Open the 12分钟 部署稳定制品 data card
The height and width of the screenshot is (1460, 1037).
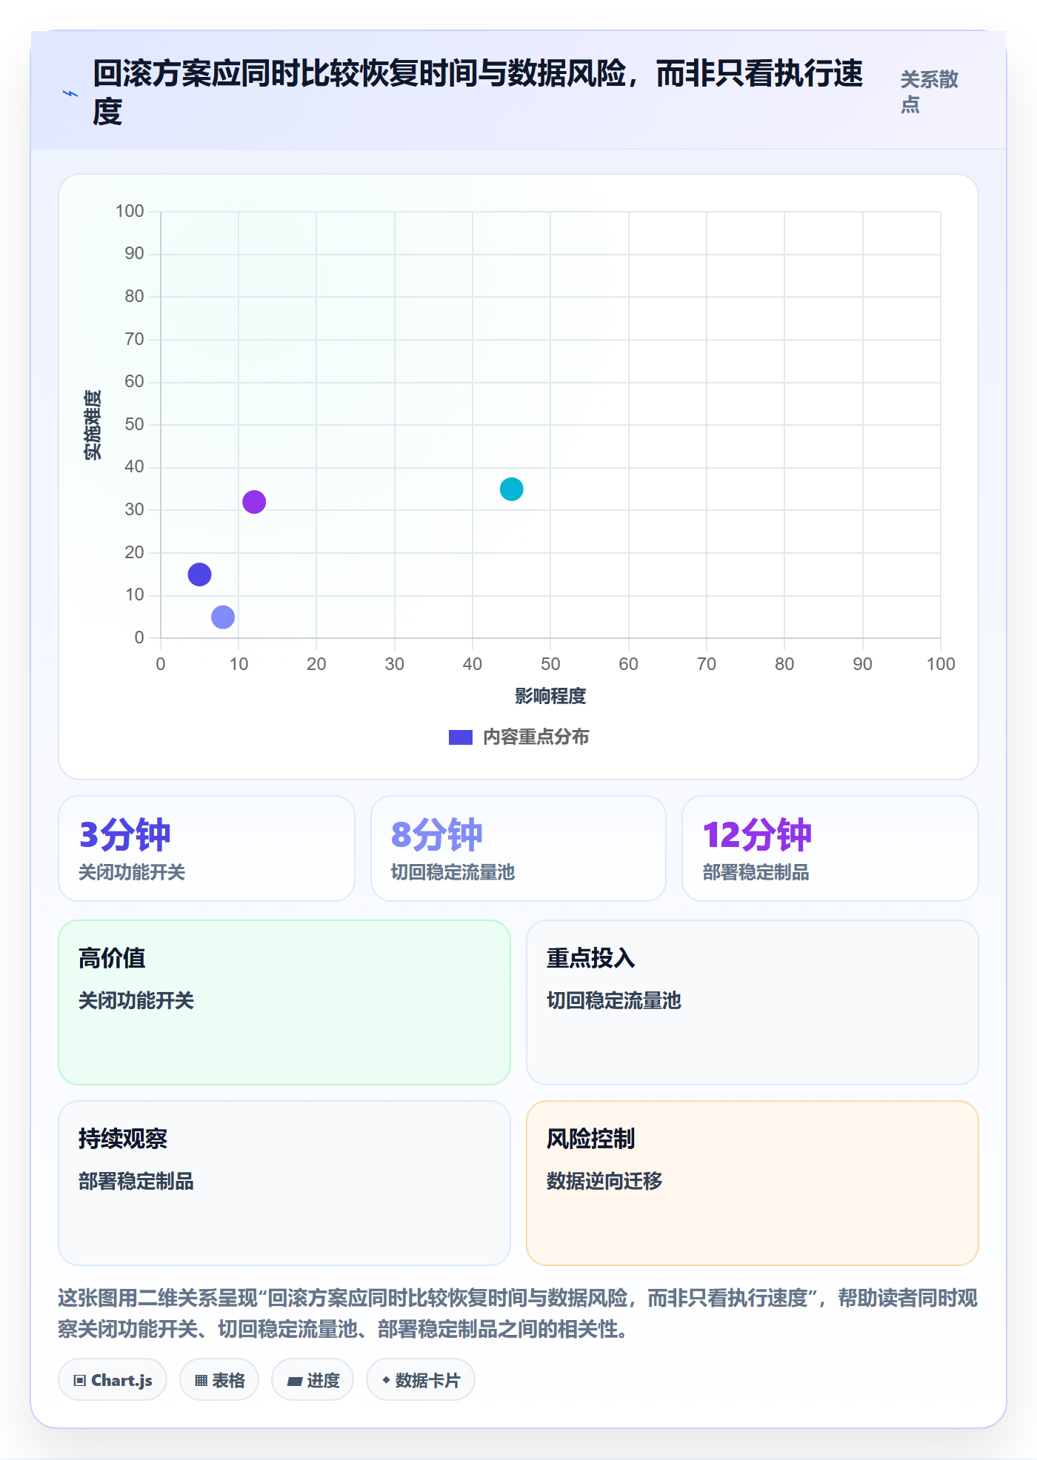[x=830, y=848]
